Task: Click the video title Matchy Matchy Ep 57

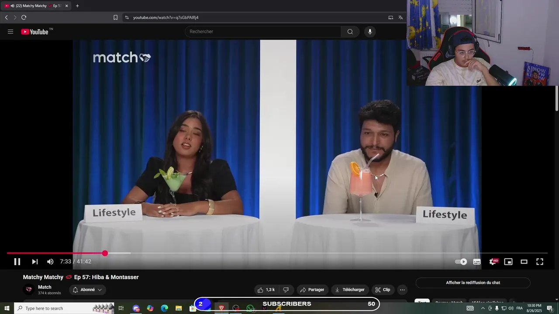Action: point(81,277)
